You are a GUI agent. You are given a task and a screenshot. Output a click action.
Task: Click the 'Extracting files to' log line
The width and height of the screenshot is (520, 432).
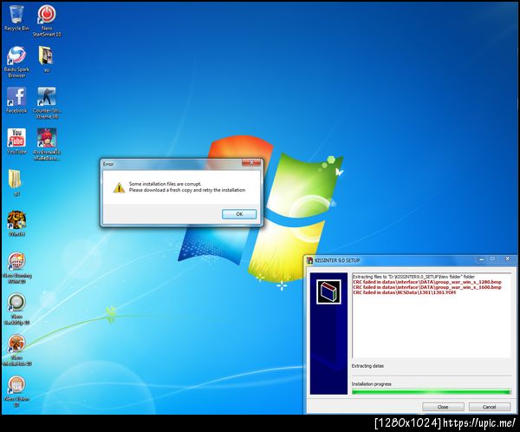point(413,277)
